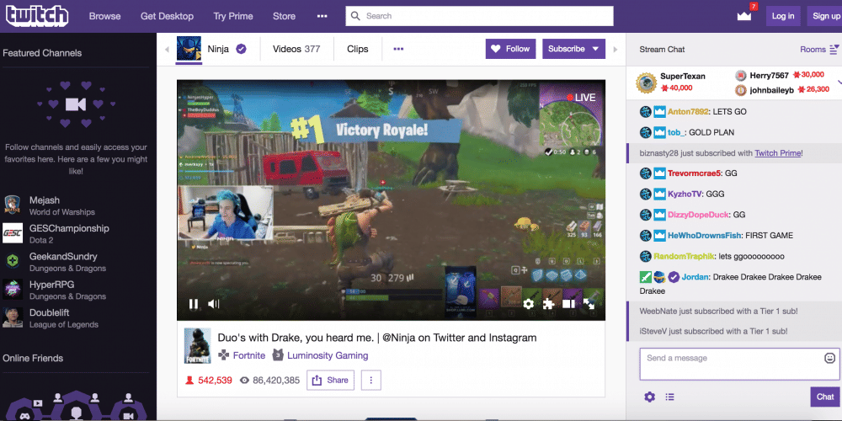Expand the top cheerers leaderboard chevron

tap(839, 83)
